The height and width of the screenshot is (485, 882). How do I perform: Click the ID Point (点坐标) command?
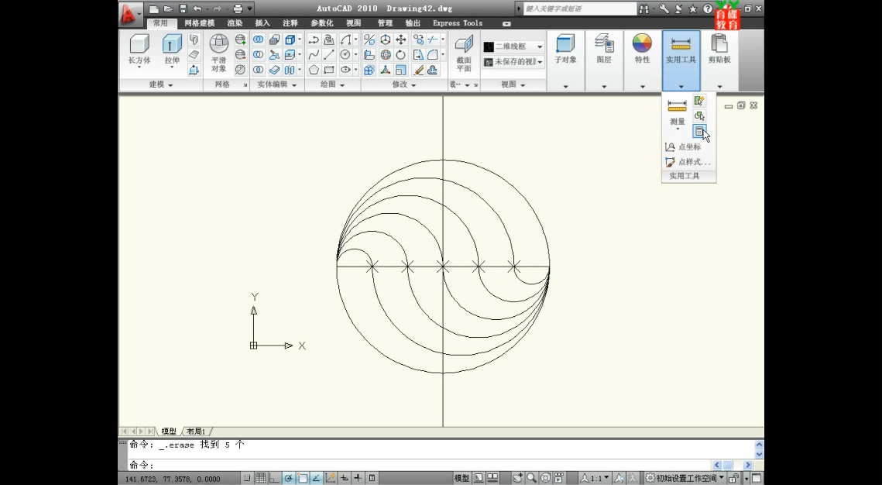point(684,147)
